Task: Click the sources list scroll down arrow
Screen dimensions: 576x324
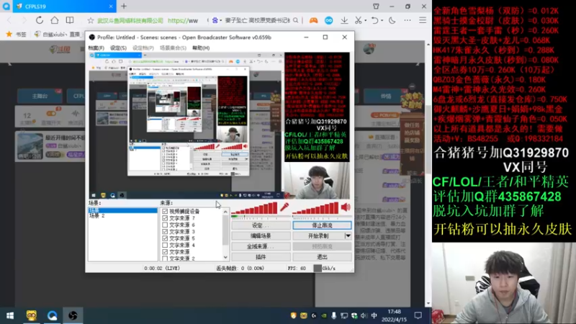Action: tap(225, 258)
